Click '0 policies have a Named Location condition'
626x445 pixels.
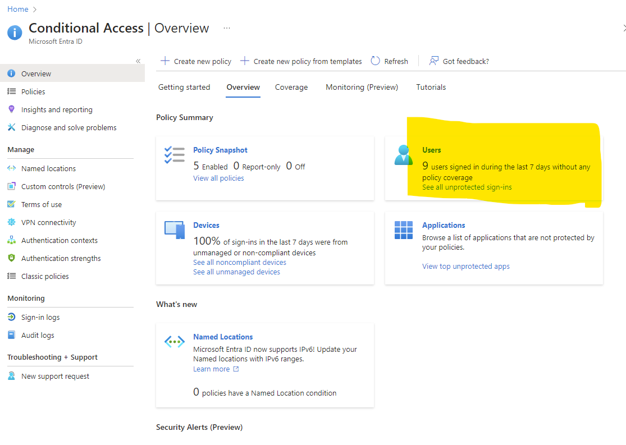coord(264,392)
